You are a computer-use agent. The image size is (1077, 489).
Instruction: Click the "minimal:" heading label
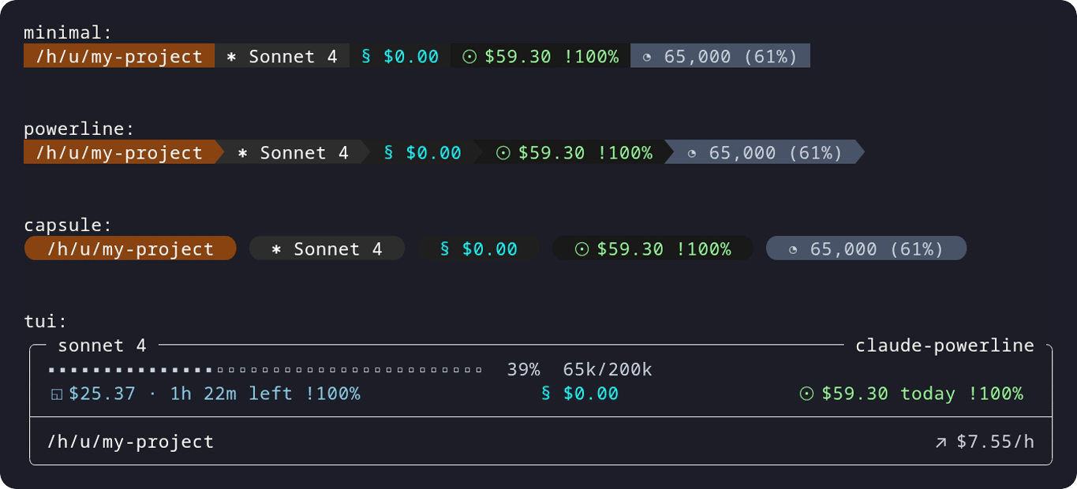click(68, 33)
